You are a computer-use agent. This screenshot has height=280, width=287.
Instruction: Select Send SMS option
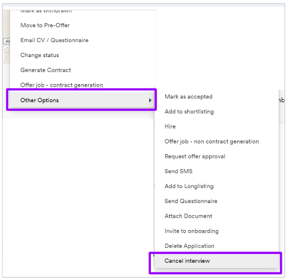[x=178, y=171]
